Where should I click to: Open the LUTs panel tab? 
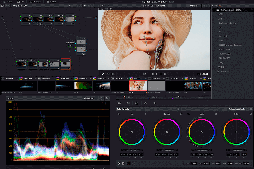[21, 2]
